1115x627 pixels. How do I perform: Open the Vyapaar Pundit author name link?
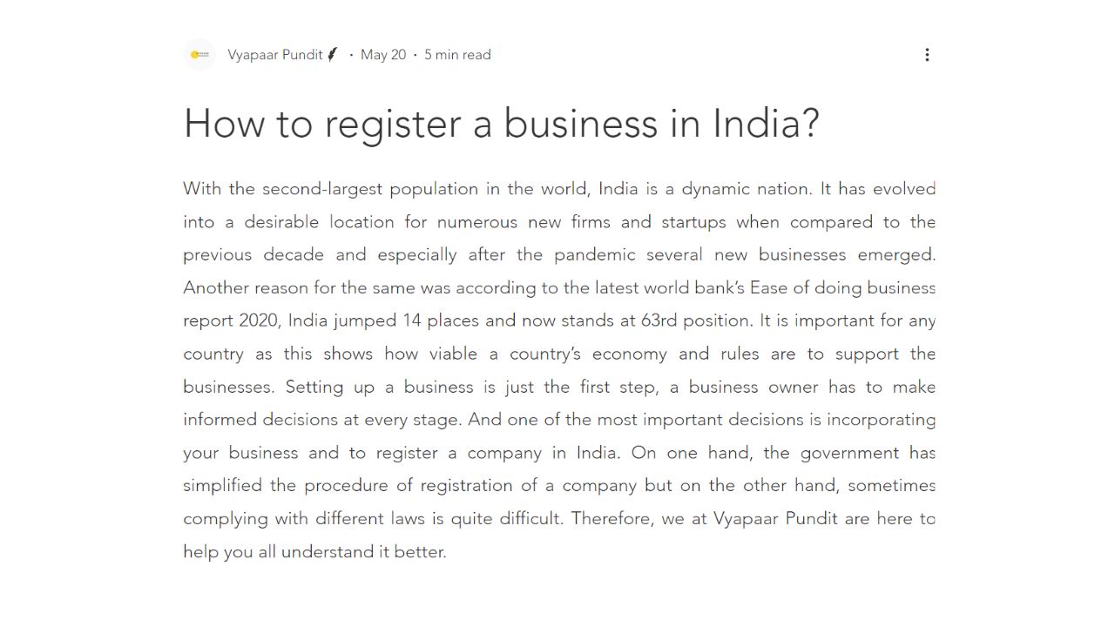point(275,55)
